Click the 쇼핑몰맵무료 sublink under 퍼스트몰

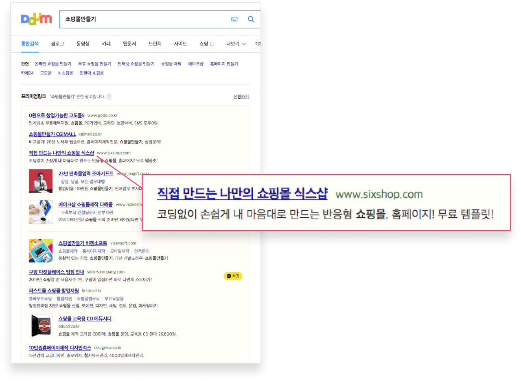[x=88, y=299]
